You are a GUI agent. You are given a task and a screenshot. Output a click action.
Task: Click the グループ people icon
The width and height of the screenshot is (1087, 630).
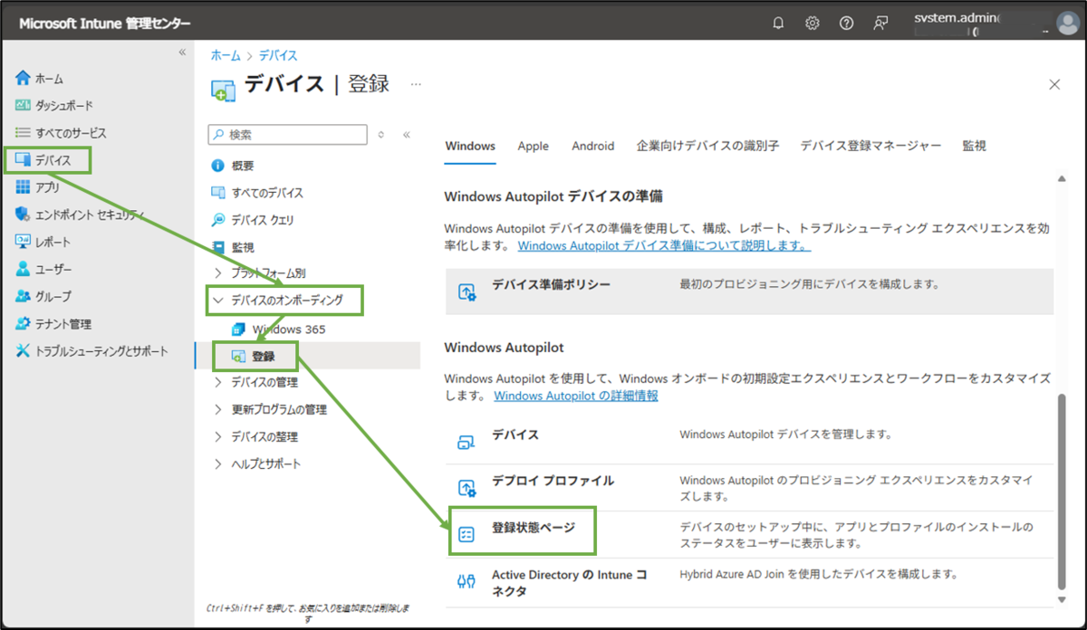[24, 296]
